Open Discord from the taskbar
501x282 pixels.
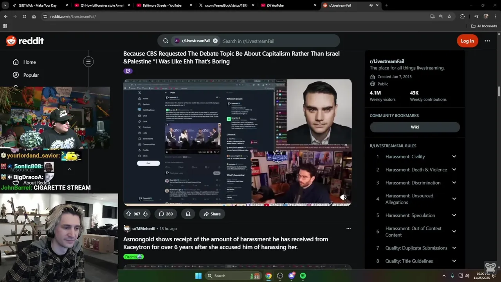point(292,276)
